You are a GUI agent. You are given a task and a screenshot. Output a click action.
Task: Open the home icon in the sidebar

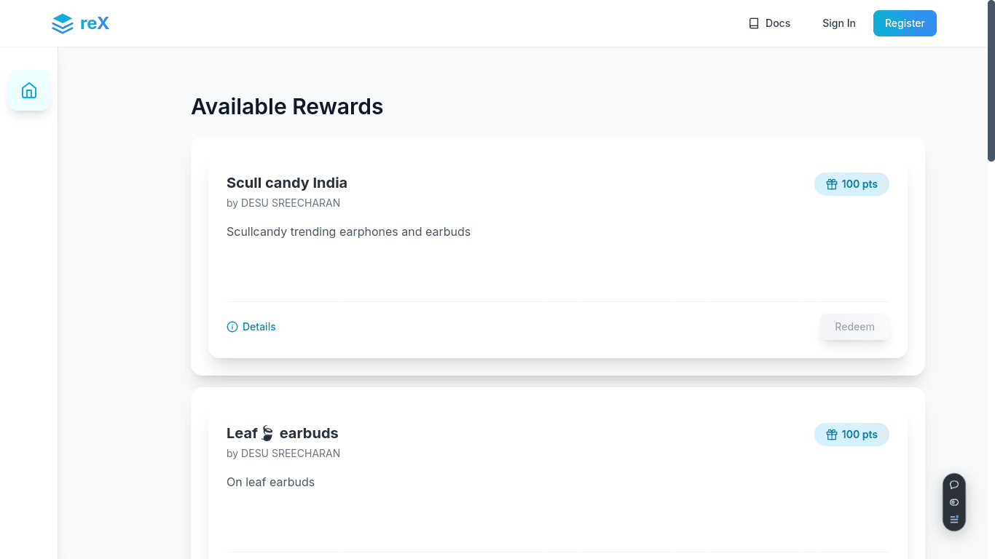tap(29, 90)
